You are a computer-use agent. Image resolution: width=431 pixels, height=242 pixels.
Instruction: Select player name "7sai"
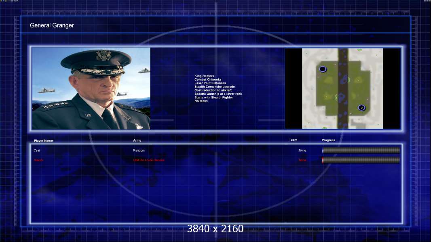point(37,150)
